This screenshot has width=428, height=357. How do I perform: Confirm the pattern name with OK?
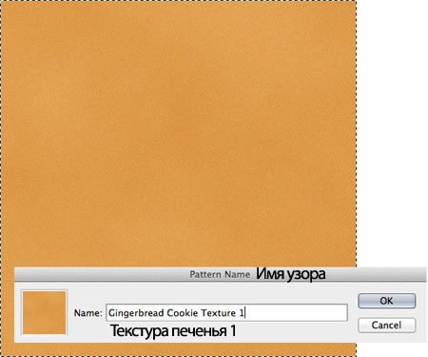tap(386, 301)
